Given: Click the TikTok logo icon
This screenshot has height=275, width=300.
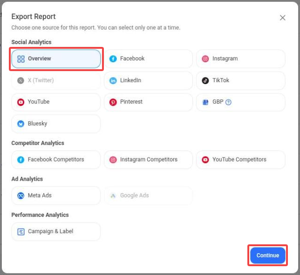Looking at the screenshot, I should click(x=205, y=80).
